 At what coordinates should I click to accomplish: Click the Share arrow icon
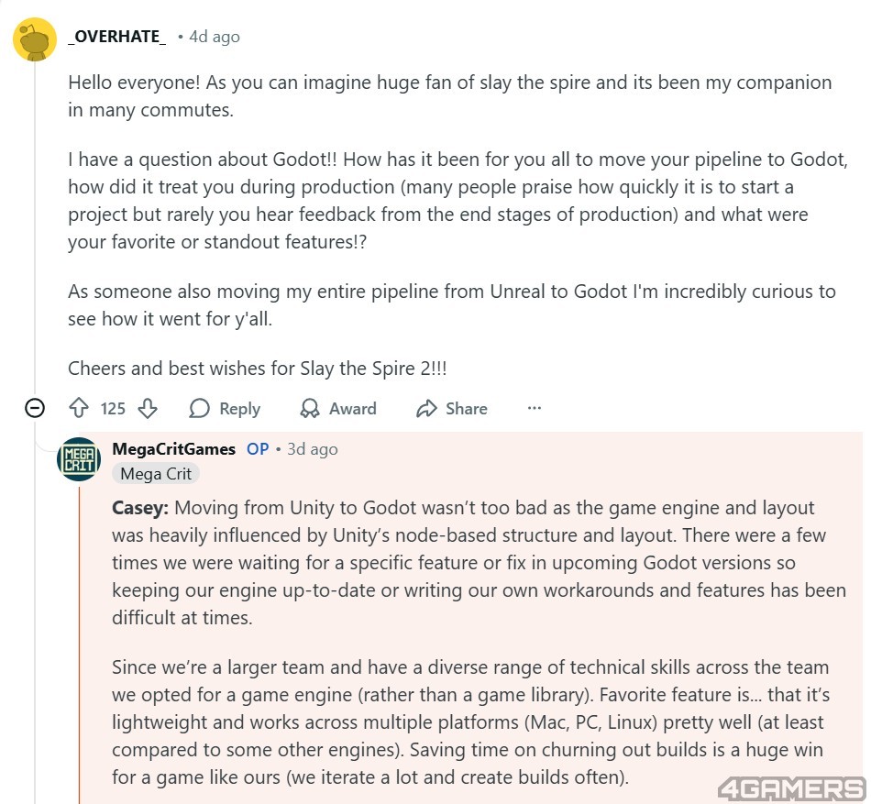pos(426,409)
